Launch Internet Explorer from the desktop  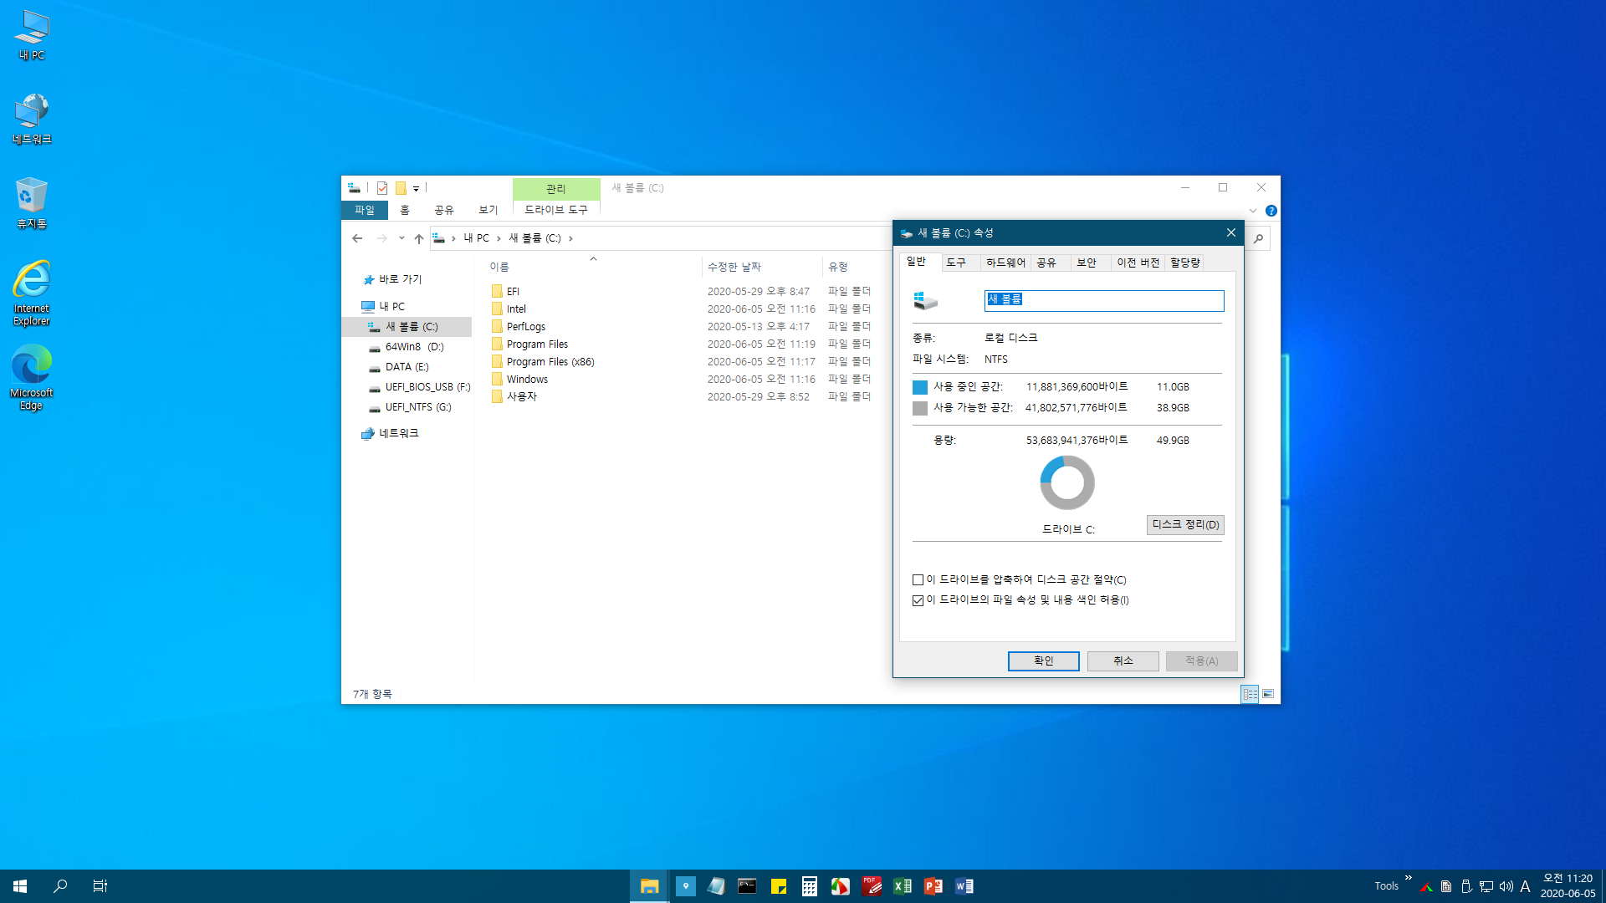point(32,293)
